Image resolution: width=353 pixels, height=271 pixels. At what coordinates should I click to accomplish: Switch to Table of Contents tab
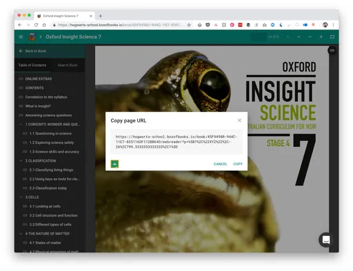pyautogui.click(x=32, y=65)
